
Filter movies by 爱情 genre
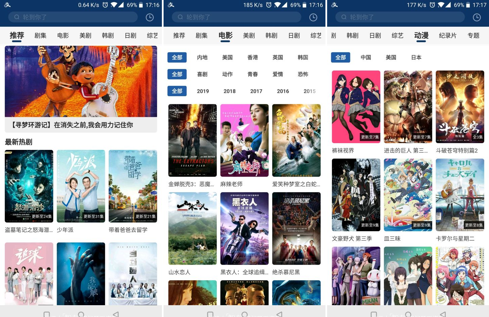click(x=278, y=74)
